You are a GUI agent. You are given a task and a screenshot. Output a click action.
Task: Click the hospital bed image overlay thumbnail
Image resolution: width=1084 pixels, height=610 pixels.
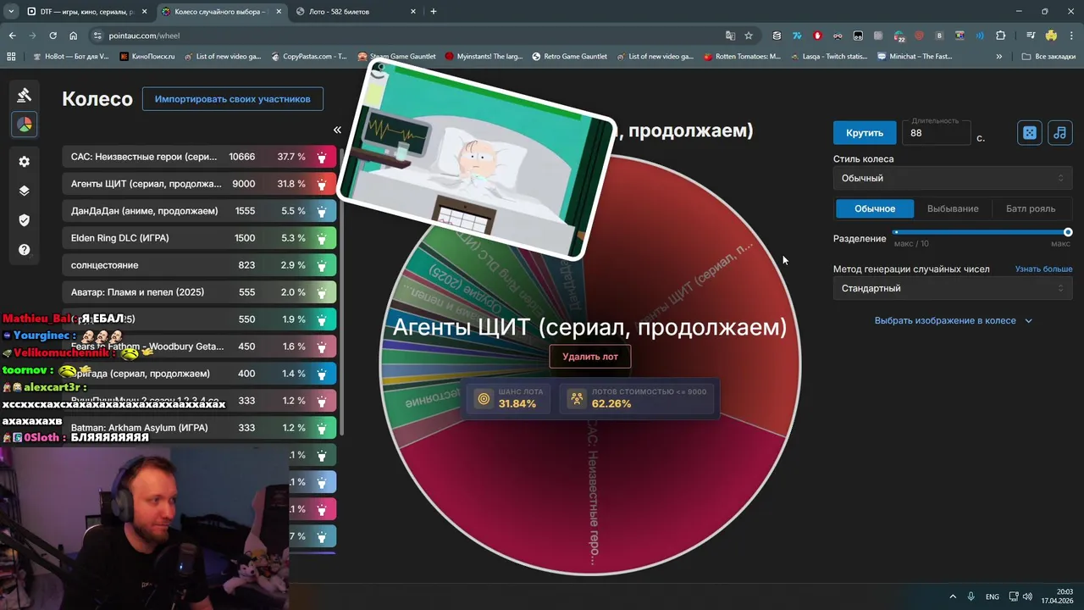point(477,159)
